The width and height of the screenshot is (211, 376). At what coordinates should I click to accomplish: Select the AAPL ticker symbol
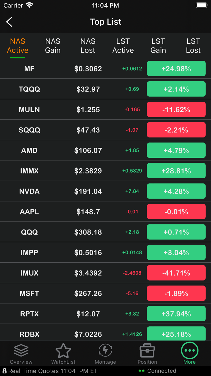coord(29,212)
